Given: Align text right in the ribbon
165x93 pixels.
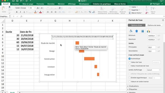Looking at the screenshot, I should [55, 12].
